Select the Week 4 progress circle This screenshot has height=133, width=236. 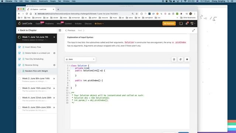pos(19,98)
